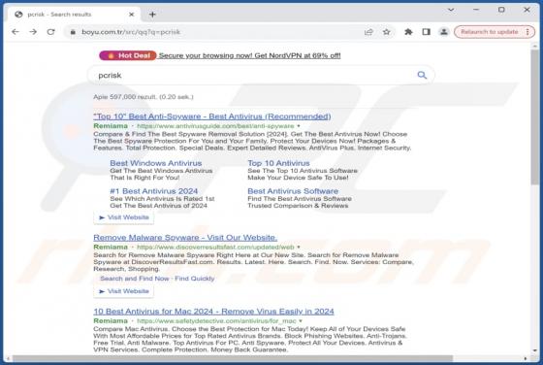Click the Find Quickly link
Image resolution: width=543 pixels, height=365 pixels.
[195, 279]
